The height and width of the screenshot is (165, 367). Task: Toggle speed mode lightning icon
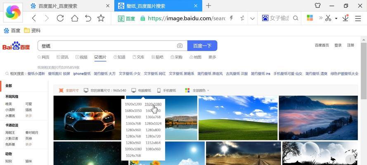tap(232, 18)
